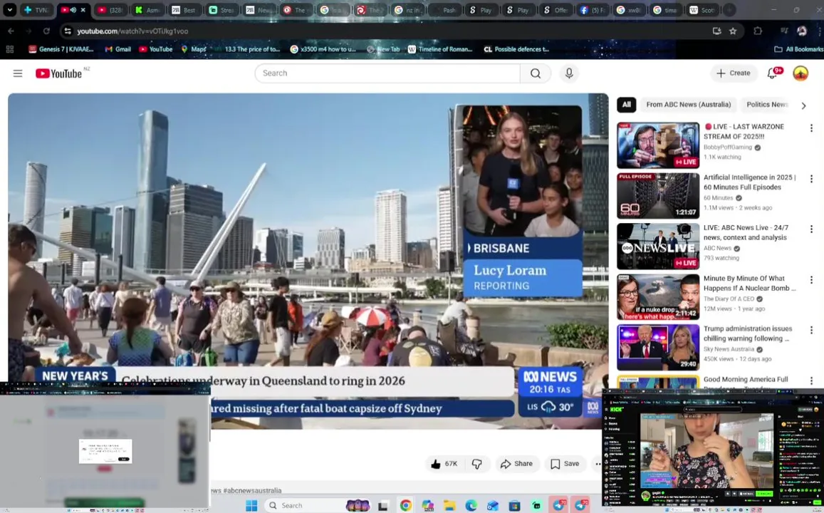Open Chrome apps grid in bookmarks bar
The image size is (824, 513).
click(9, 49)
